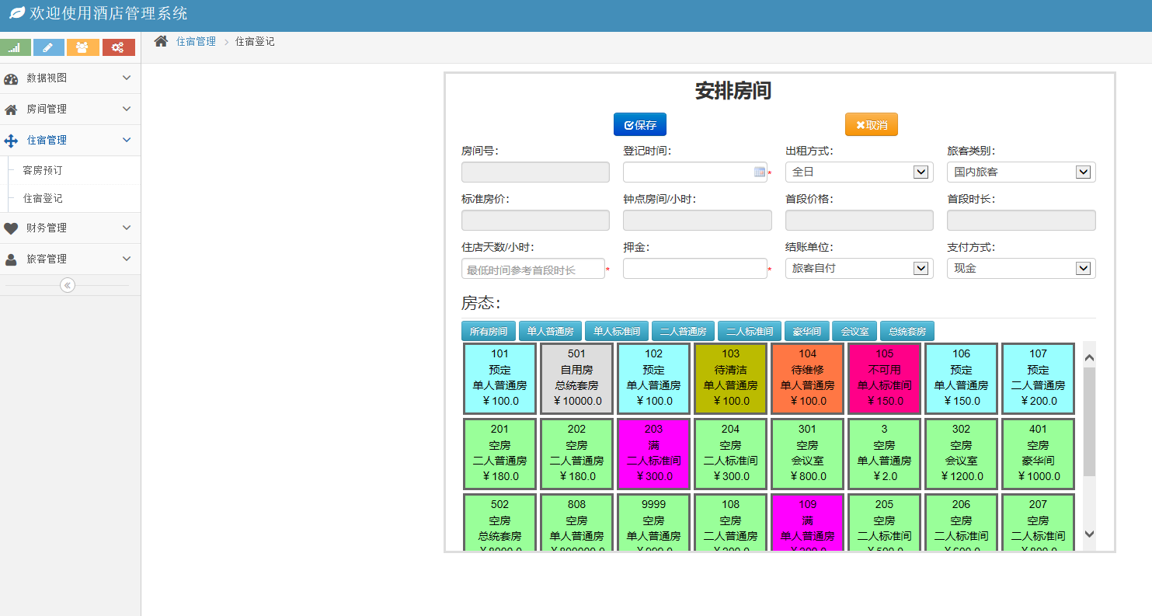Select room 201 空房 tile
Viewport: 1152px width, 616px height.
tap(499, 454)
